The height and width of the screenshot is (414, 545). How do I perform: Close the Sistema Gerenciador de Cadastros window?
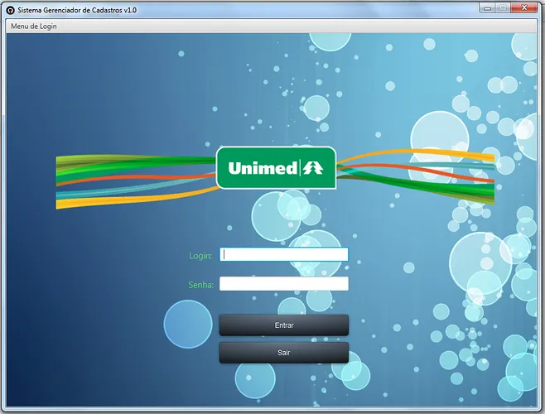point(524,8)
